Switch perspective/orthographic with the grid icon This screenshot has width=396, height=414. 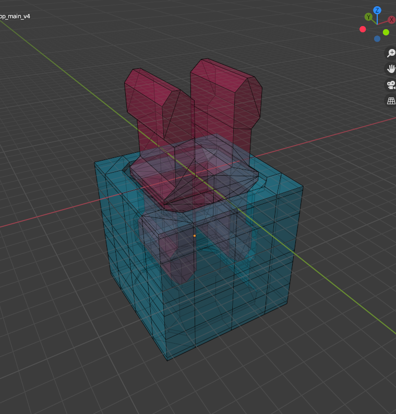point(391,101)
